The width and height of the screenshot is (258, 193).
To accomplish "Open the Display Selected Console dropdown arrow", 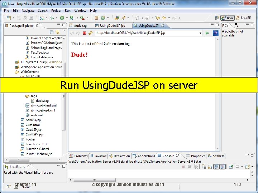I will [242, 167].
